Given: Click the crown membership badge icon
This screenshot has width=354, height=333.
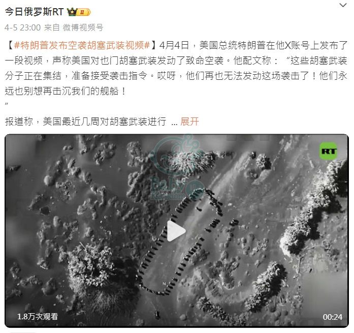Looking at the screenshot, I should coord(72,12).
